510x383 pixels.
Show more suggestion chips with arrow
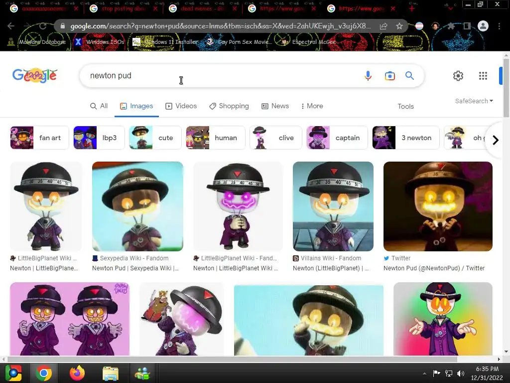495,140
